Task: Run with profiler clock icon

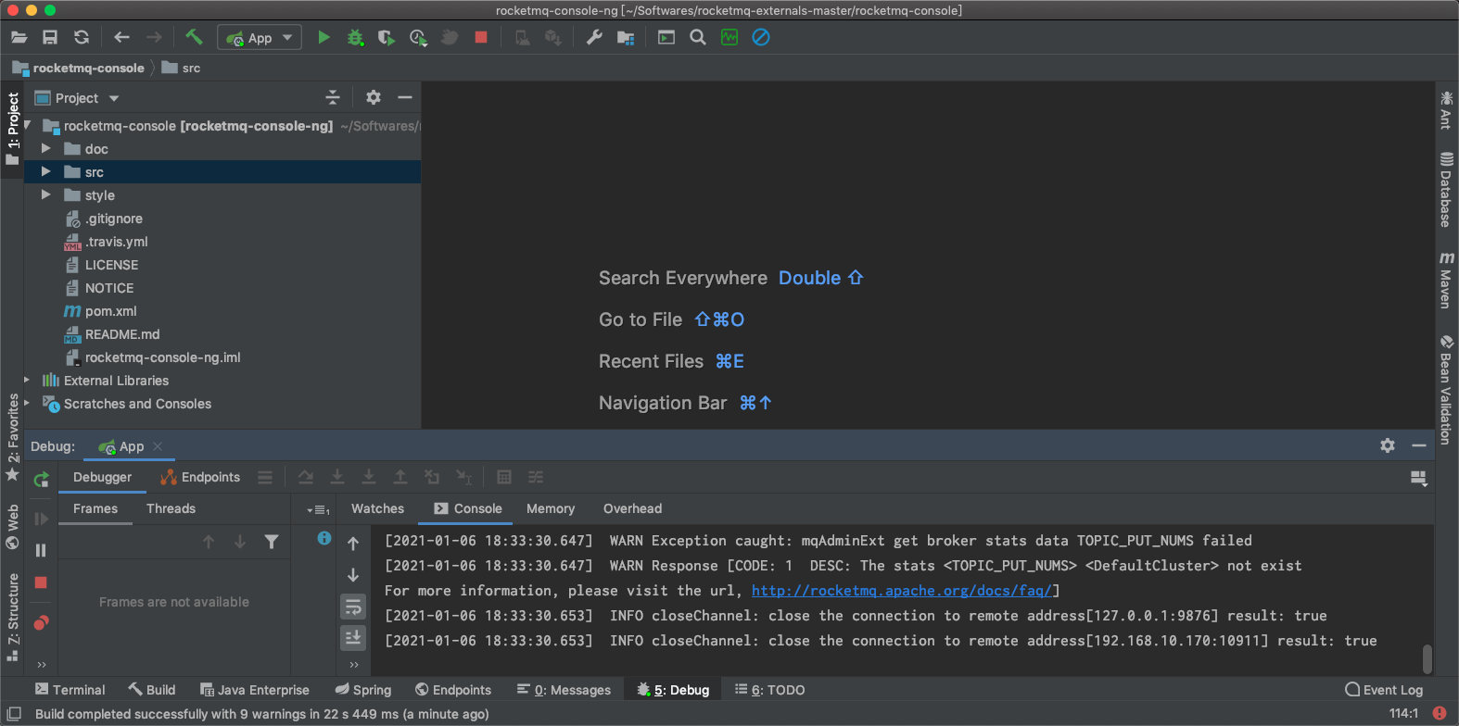Action: 418,38
